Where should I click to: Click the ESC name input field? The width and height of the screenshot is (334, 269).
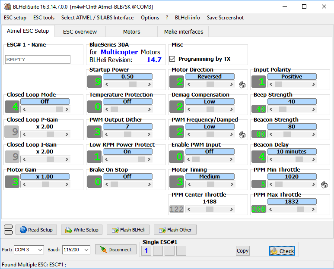[x=38, y=59]
